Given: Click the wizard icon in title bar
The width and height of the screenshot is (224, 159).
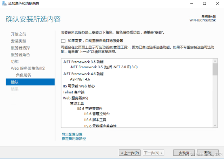Looking at the screenshot, I should [4, 3].
